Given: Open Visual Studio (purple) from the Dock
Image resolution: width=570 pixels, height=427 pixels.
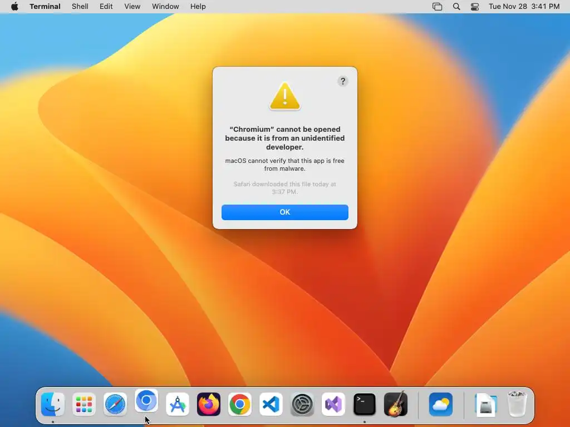Looking at the screenshot, I should [x=333, y=404].
